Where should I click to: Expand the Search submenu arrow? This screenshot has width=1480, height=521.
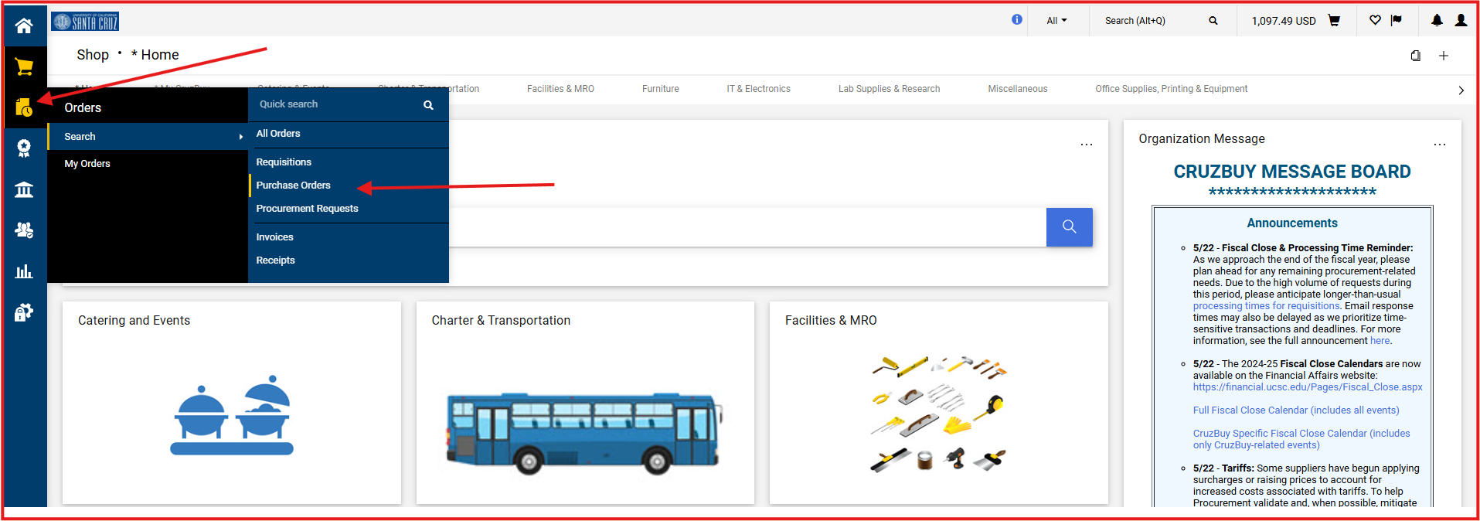click(241, 137)
